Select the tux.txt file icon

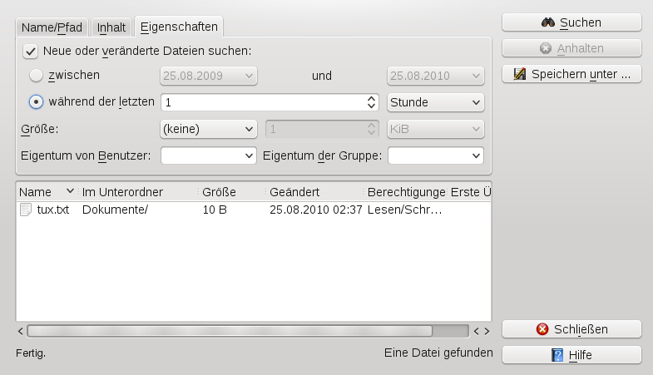tap(25, 210)
